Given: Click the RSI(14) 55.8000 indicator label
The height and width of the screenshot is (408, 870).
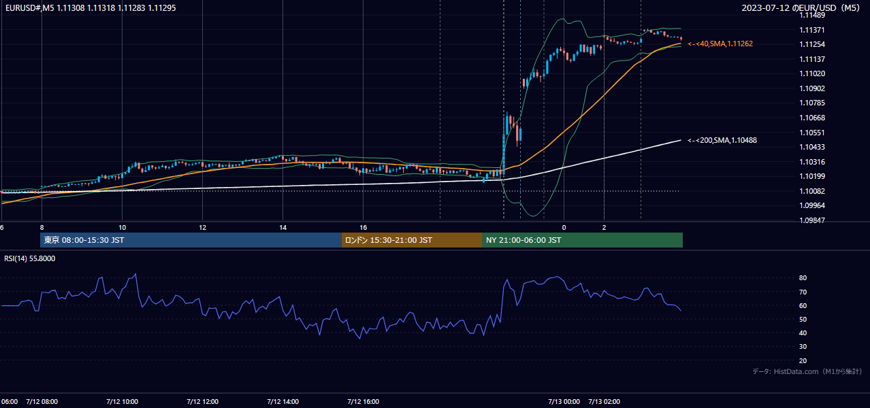Looking at the screenshot, I should point(30,258).
